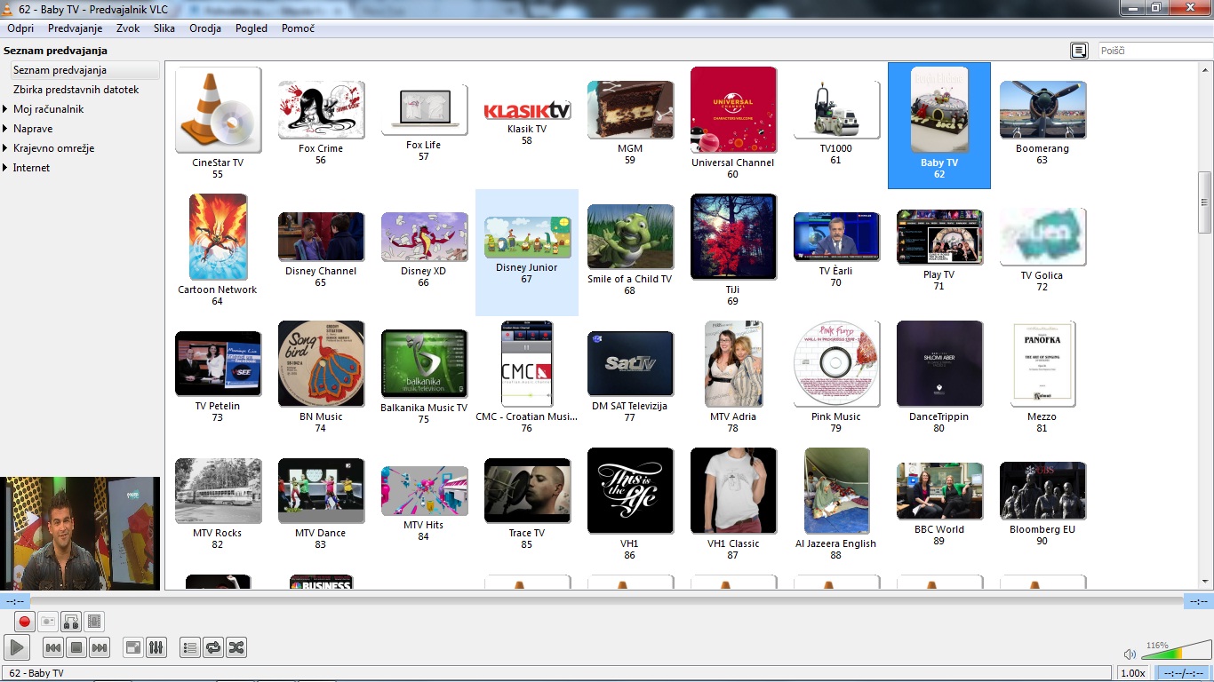Open the Orodja menu
The width and height of the screenshot is (1214, 682).
click(205, 28)
